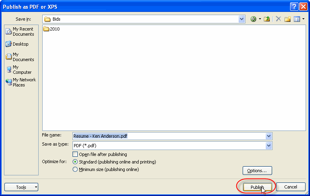
Task: Select My Computer in places bar
Action: (x=20, y=70)
